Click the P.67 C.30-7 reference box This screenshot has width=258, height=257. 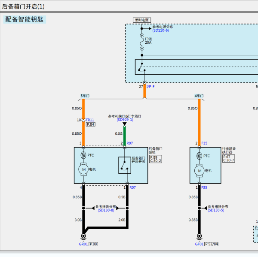(229, 159)
